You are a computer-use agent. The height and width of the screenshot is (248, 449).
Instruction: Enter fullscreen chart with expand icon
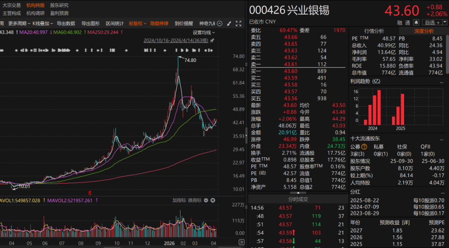239,24
